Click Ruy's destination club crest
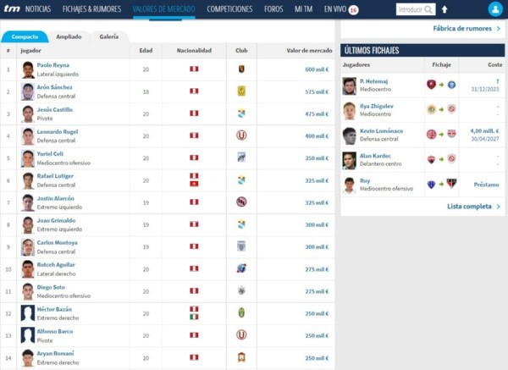The image size is (508, 370). (x=451, y=184)
